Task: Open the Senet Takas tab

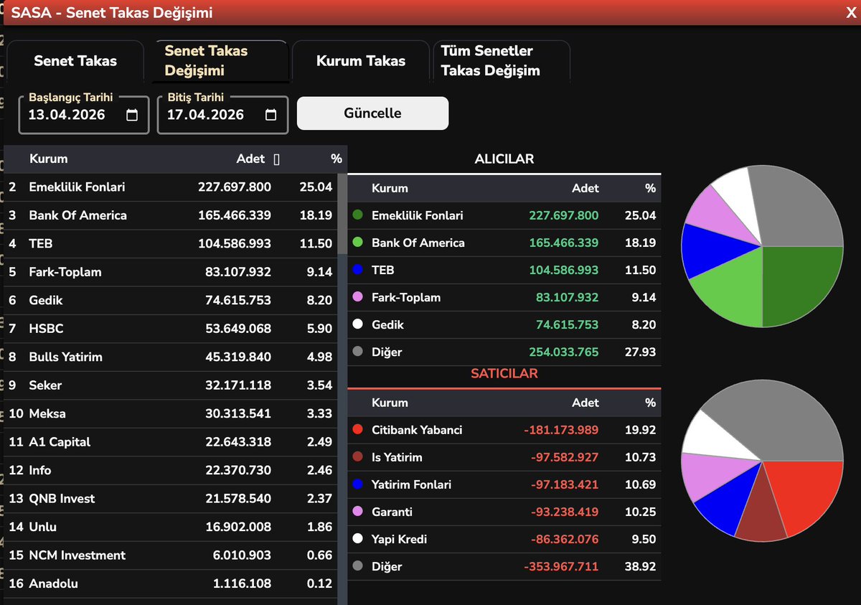Action: (x=75, y=61)
